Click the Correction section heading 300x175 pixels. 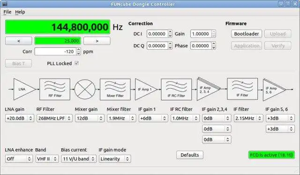(141, 23)
